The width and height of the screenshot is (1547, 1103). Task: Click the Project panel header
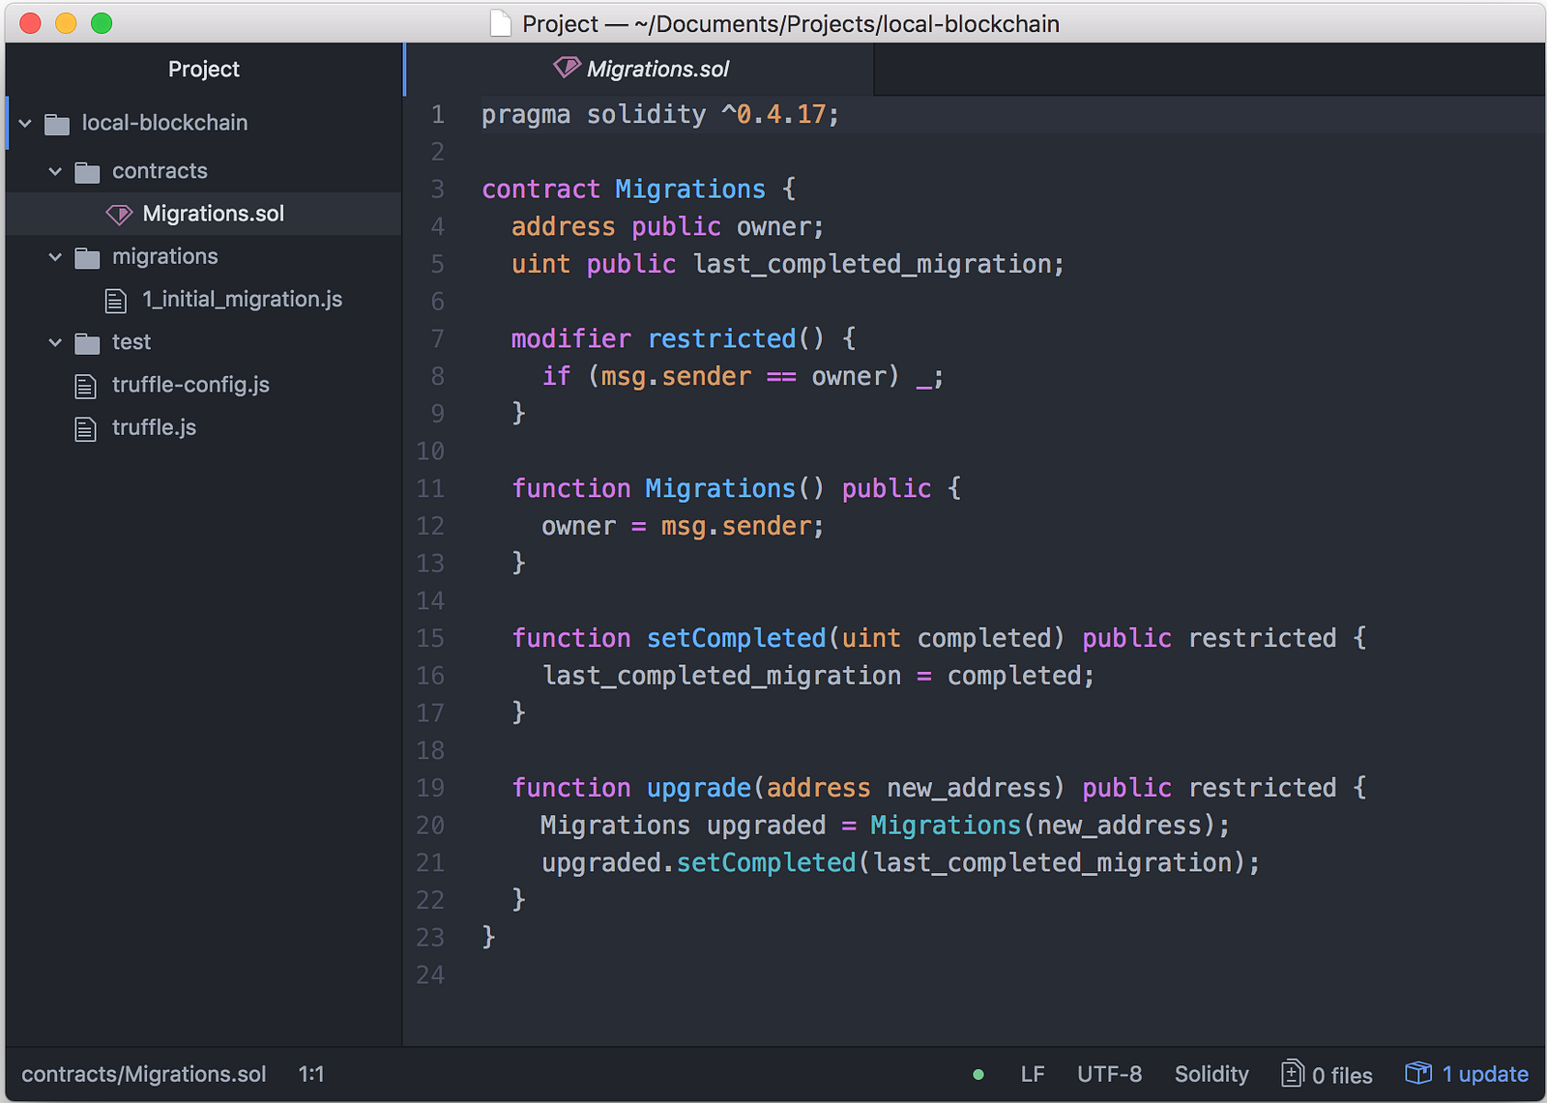(x=203, y=69)
